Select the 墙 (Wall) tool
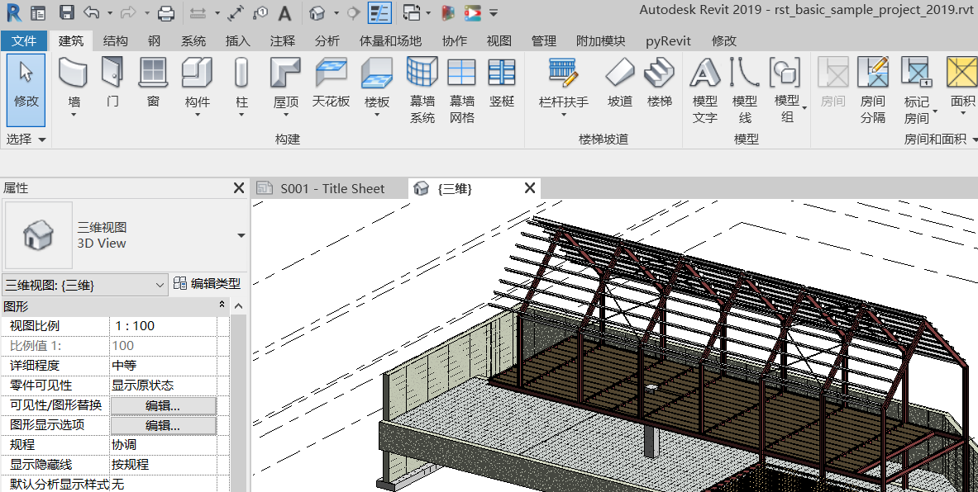This screenshot has width=978, height=492. tap(74, 73)
